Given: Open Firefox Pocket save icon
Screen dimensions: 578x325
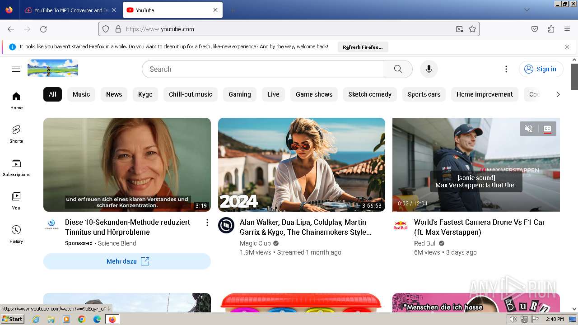Looking at the screenshot, I should [x=535, y=29].
